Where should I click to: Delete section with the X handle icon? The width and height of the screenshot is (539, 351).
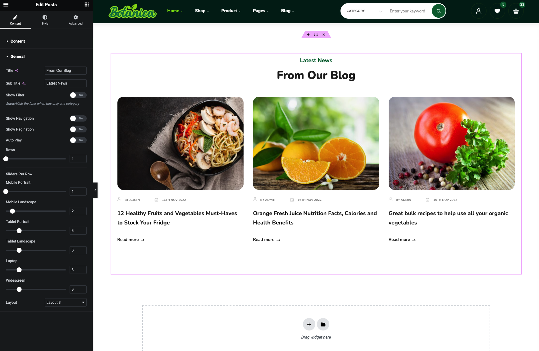[x=324, y=35]
